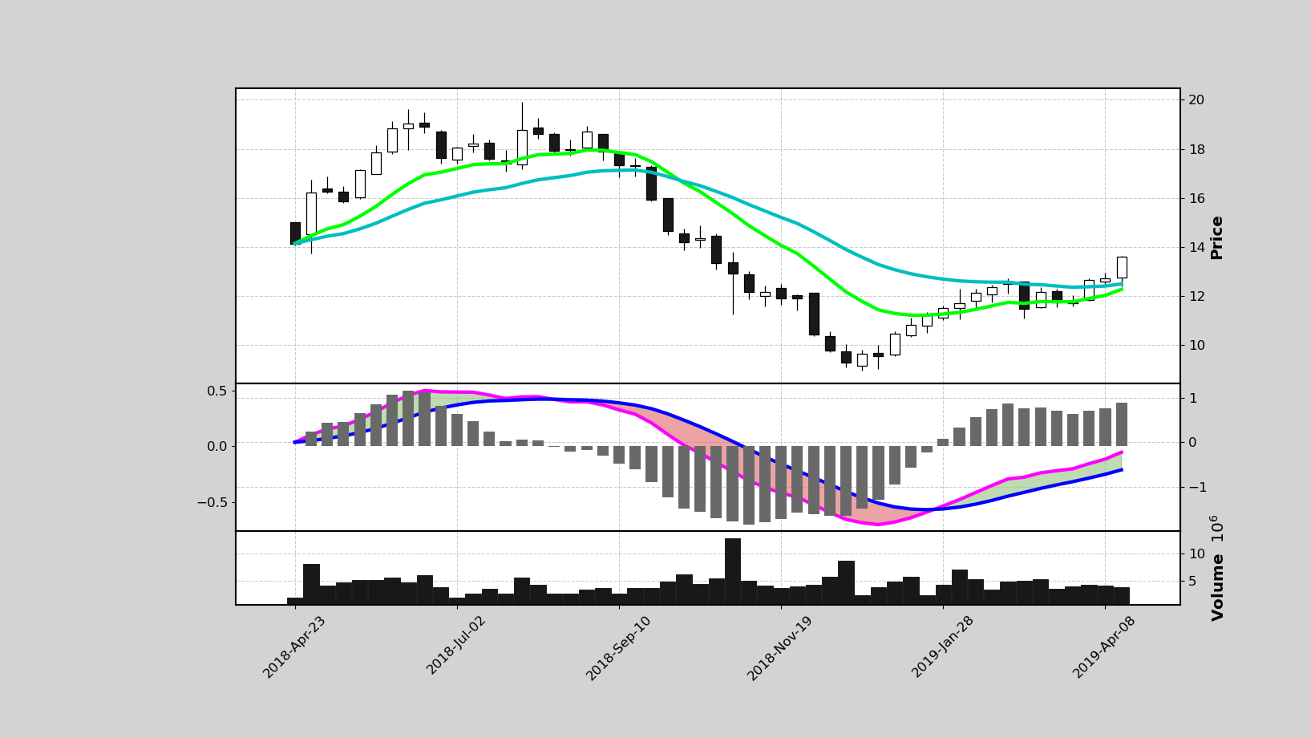
Task: Click price tick value 18
Action: pos(1196,150)
